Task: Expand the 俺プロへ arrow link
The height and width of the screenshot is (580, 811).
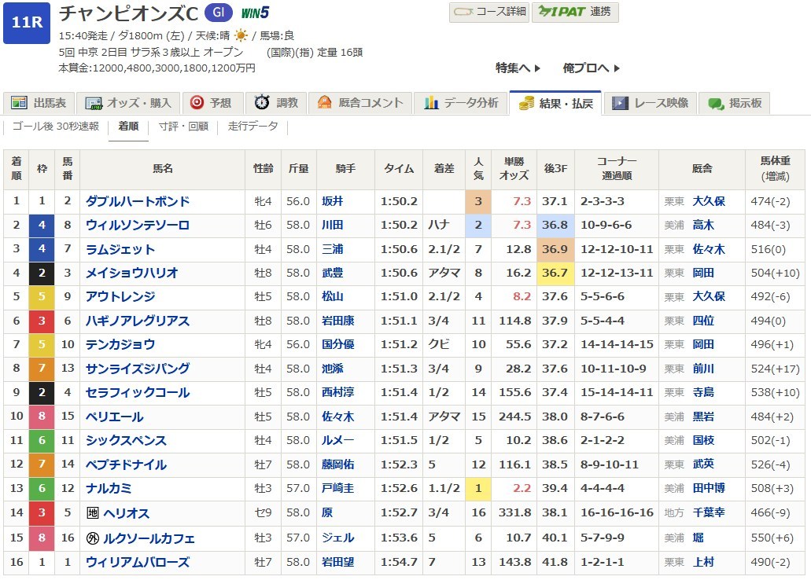Action: [591, 68]
